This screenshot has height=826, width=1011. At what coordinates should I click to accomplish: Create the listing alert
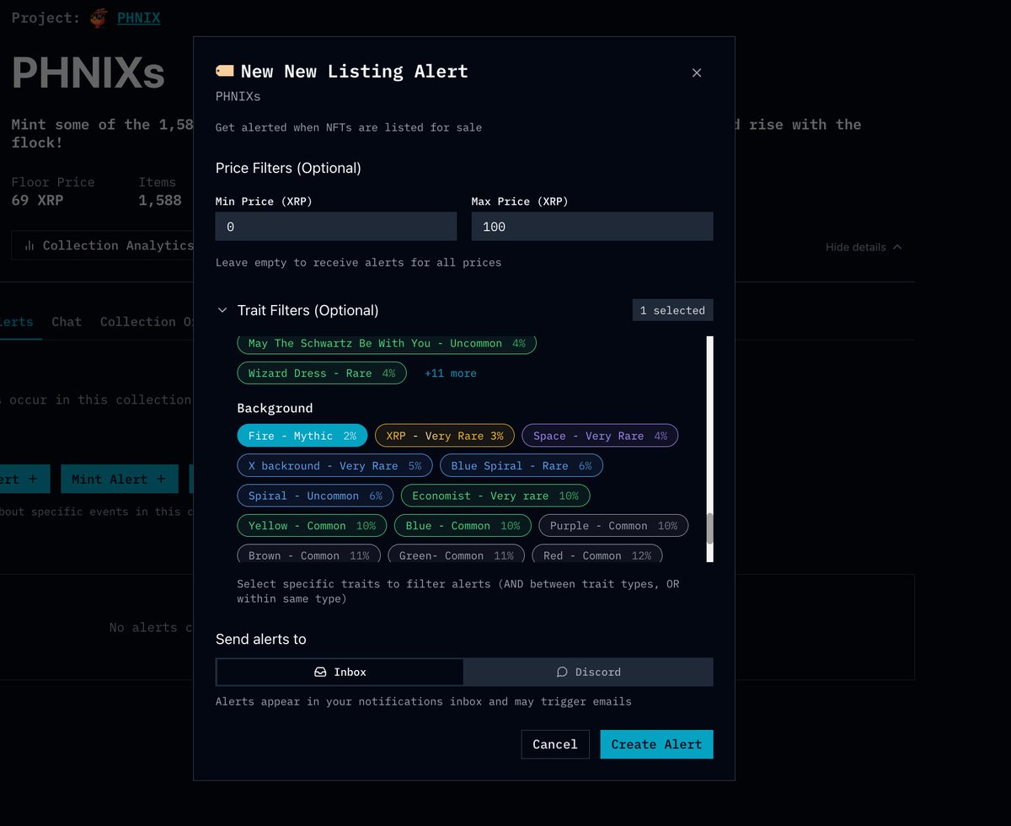(657, 744)
